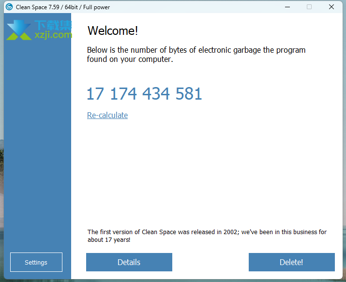Screen dimensions: 346x282
Task: Click the Delete! button
Action: [291, 262]
